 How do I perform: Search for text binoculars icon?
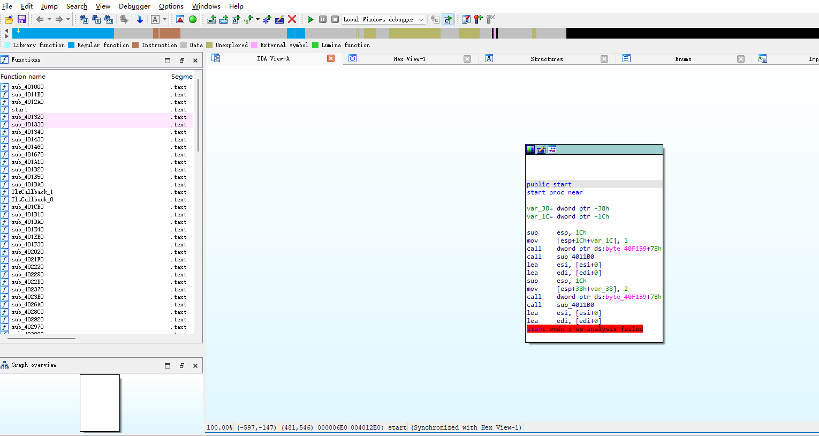tap(96, 19)
